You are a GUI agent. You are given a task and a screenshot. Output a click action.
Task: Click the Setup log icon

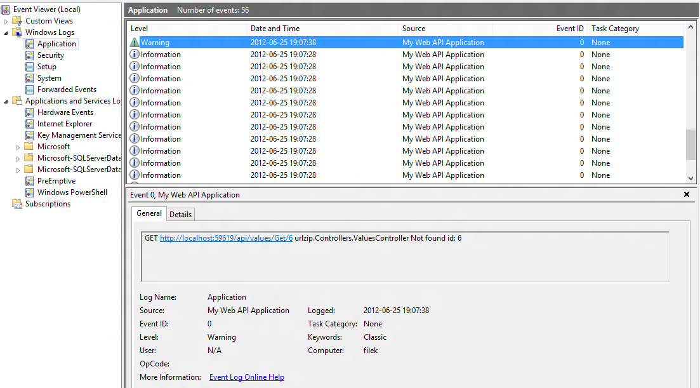(x=29, y=67)
